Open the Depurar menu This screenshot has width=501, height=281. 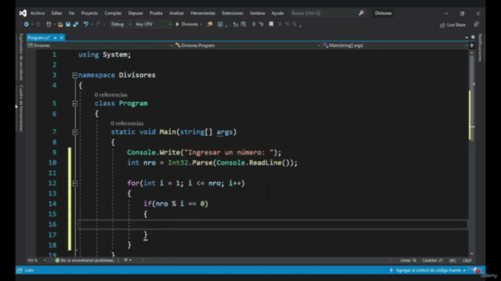135,13
